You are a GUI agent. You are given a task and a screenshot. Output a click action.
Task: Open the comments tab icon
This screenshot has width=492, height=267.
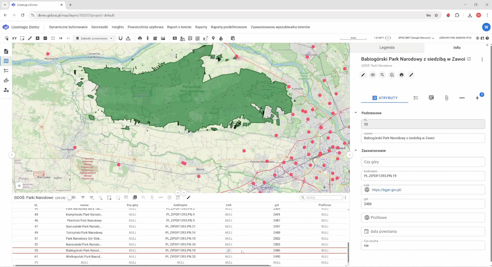[x=431, y=98]
